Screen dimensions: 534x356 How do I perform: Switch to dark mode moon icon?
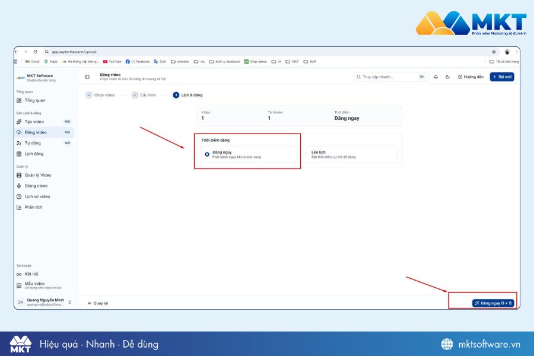(447, 77)
